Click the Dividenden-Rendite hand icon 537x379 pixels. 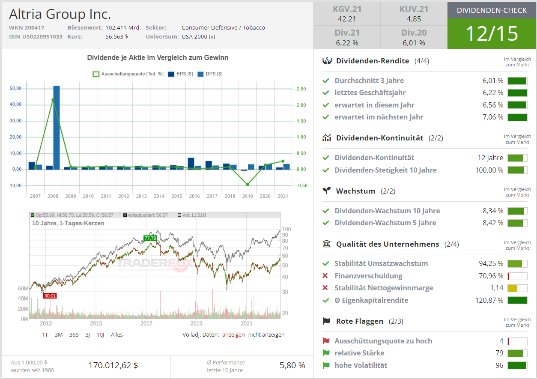(x=327, y=61)
